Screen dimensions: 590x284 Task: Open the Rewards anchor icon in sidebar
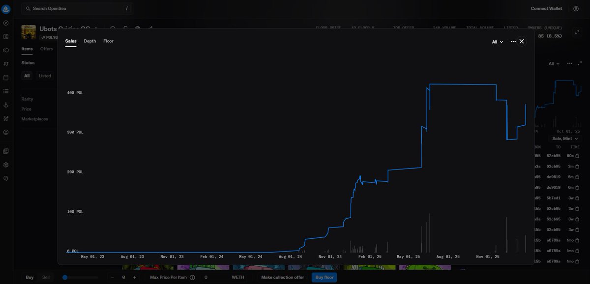(6, 105)
